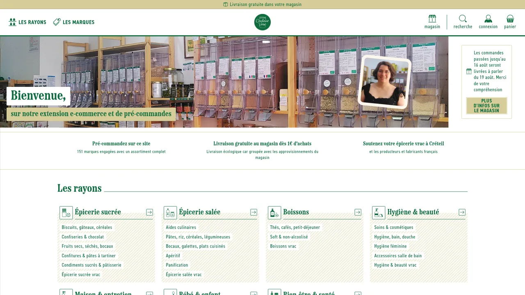
Task: Click the Maison & entretien category icon
Action: click(x=66, y=292)
